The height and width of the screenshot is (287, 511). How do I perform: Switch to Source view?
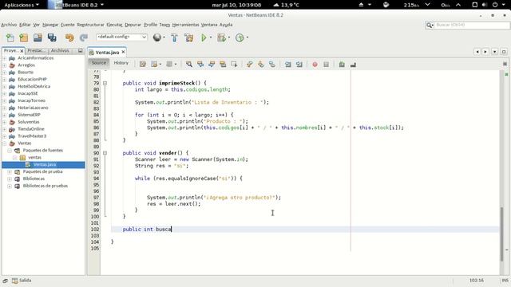tap(99, 63)
